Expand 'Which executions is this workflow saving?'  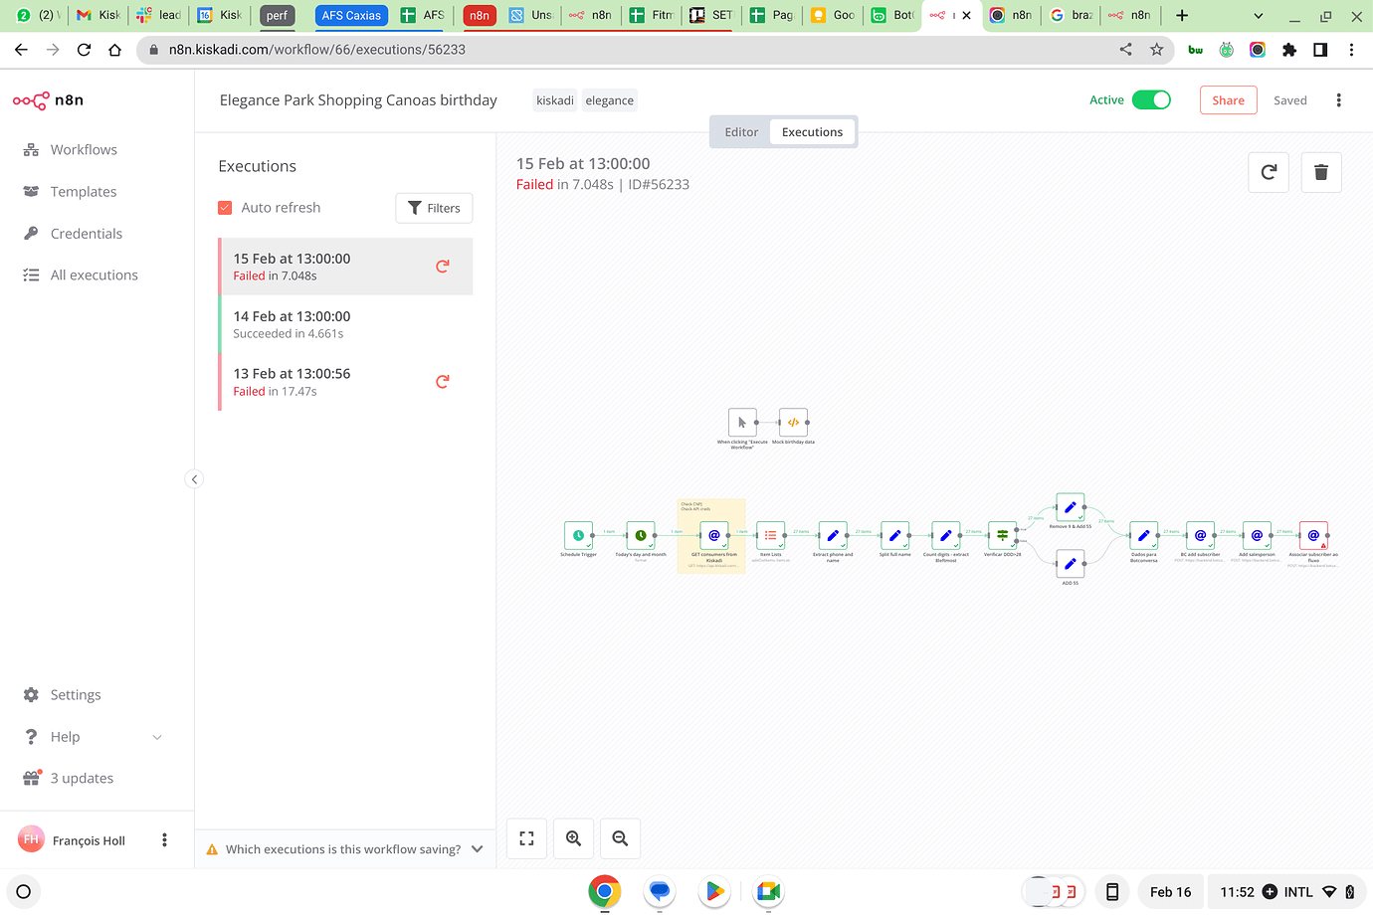477,848
